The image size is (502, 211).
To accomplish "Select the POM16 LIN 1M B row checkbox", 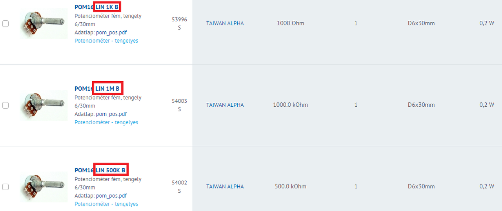I will pyautogui.click(x=5, y=105).
